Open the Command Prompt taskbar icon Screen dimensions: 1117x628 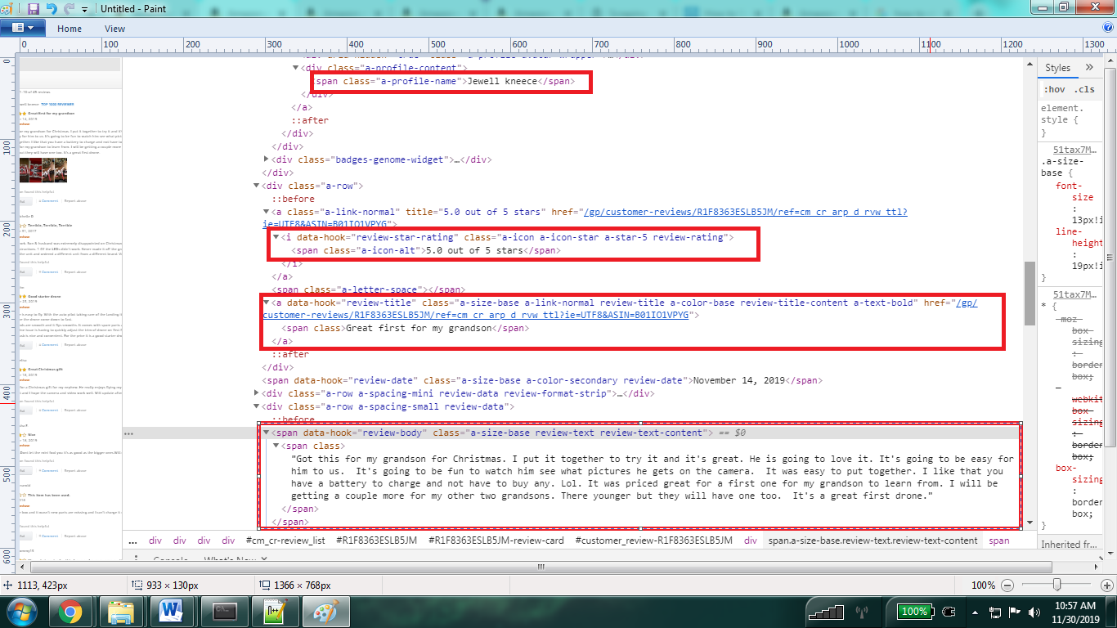pos(222,611)
